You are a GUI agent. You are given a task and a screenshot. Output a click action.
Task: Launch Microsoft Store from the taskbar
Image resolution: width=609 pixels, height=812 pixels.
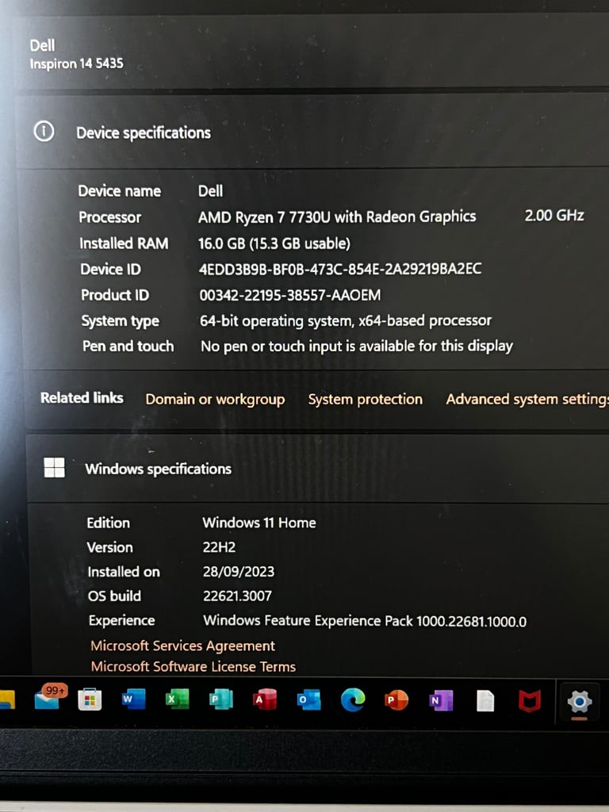[x=90, y=700]
